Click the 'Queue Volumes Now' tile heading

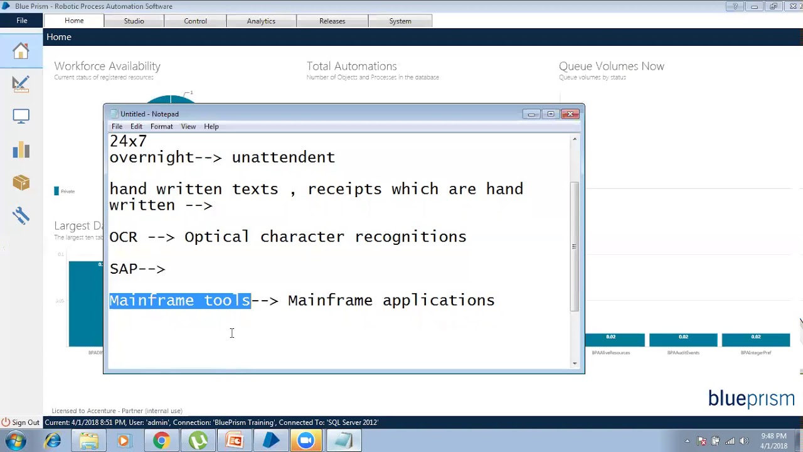[612, 67]
